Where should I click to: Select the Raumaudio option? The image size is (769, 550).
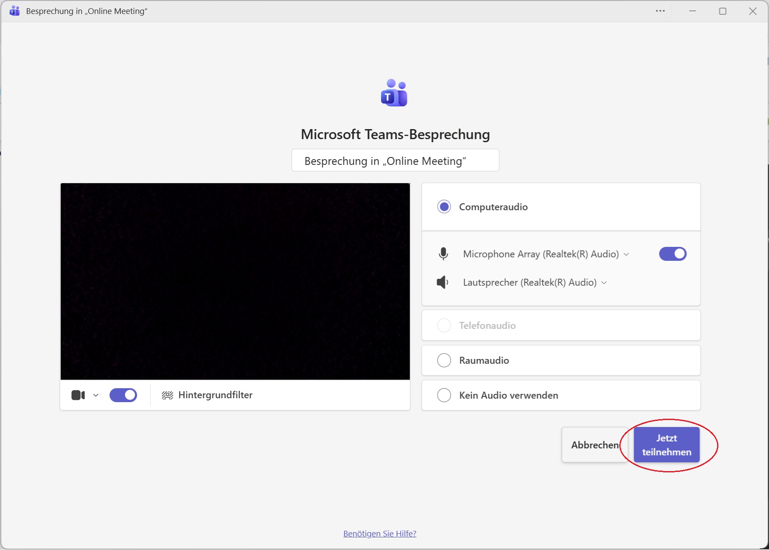(444, 360)
